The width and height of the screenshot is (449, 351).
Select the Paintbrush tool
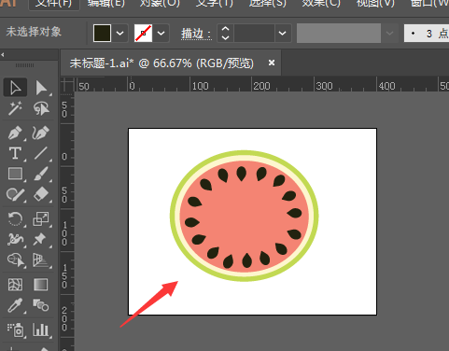click(x=41, y=174)
